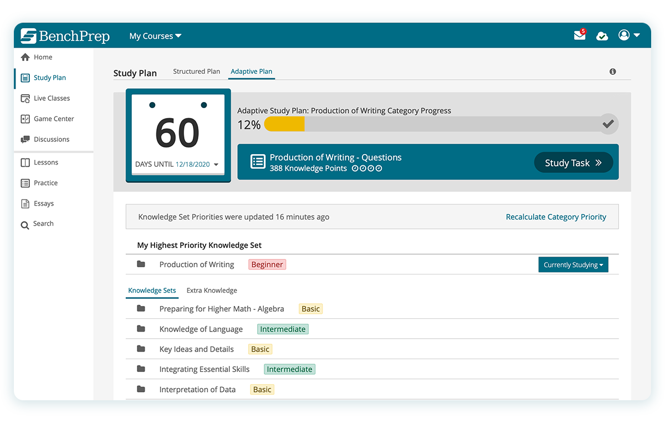Image resolution: width=665 pixels, height=423 pixels.
Task: Click the Basic badge for Higher Math Algebra
Action: tap(310, 309)
